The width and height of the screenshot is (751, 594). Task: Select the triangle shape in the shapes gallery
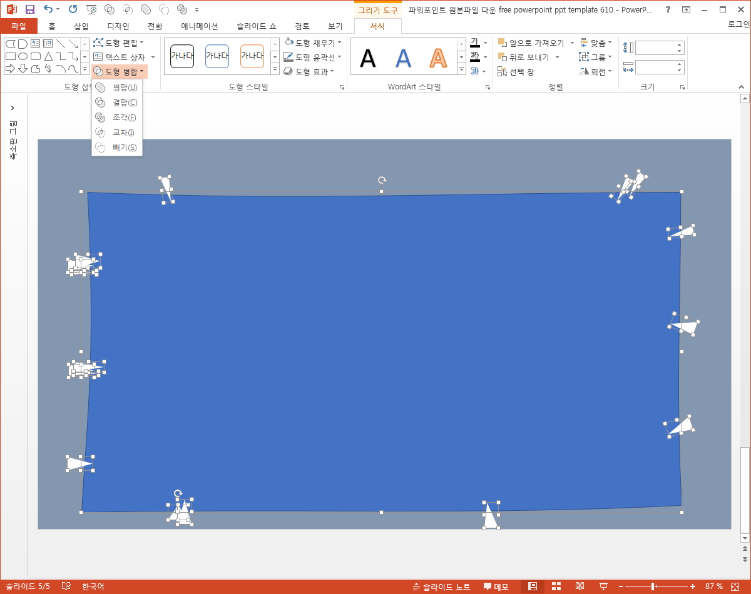pos(48,56)
